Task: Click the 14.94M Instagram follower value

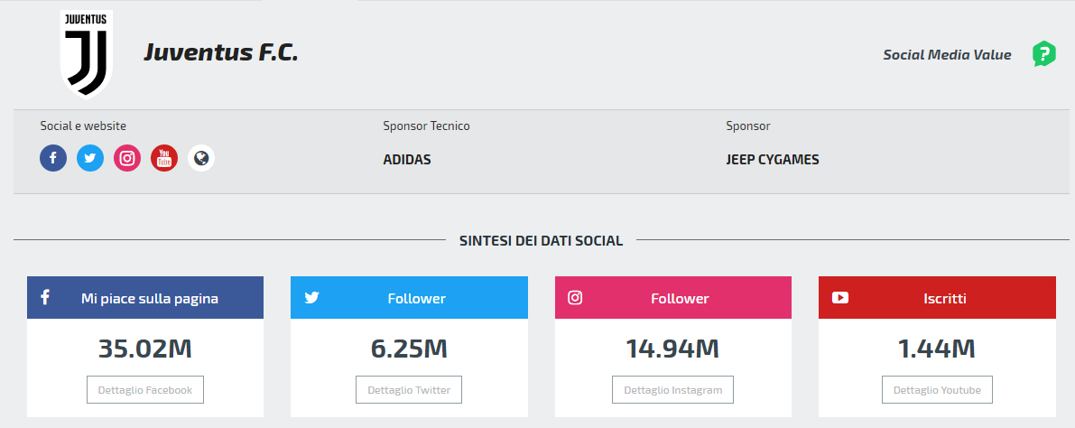Action: pyautogui.click(x=672, y=349)
